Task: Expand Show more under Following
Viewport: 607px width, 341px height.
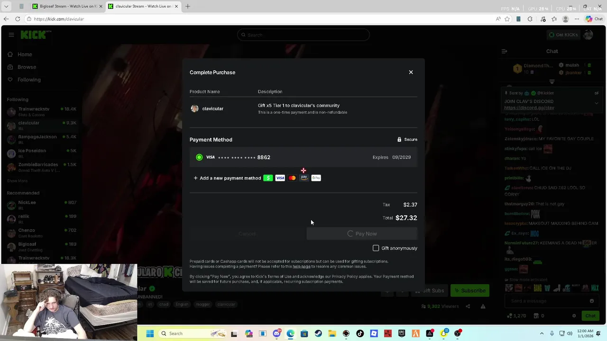Action: coord(17,181)
